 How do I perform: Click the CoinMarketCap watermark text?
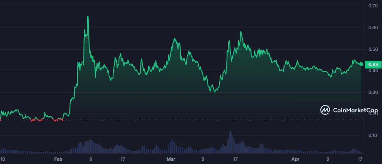coord(350,110)
